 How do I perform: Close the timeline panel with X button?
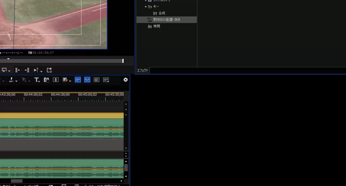[126, 80]
